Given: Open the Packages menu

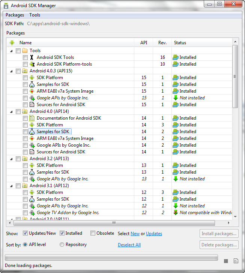Looking at the screenshot, I should (15, 15).
